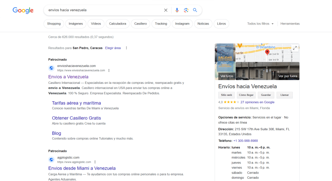Image resolution: width=332 pixels, height=181 pixels.
Task: Switch to the Vídeos filter
Action: pos(96,24)
